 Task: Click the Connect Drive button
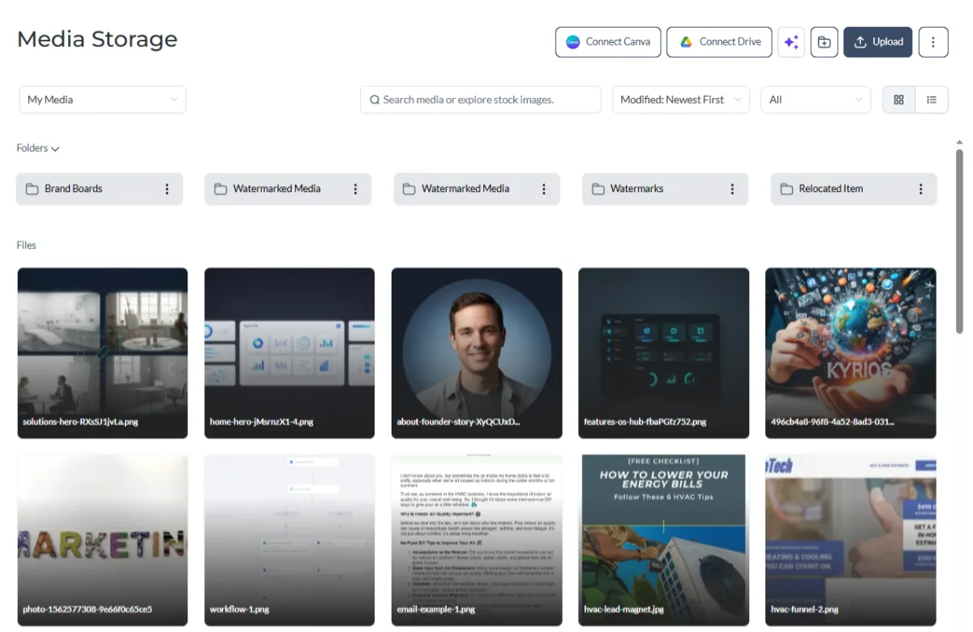pyautogui.click(x=719, y=42)
